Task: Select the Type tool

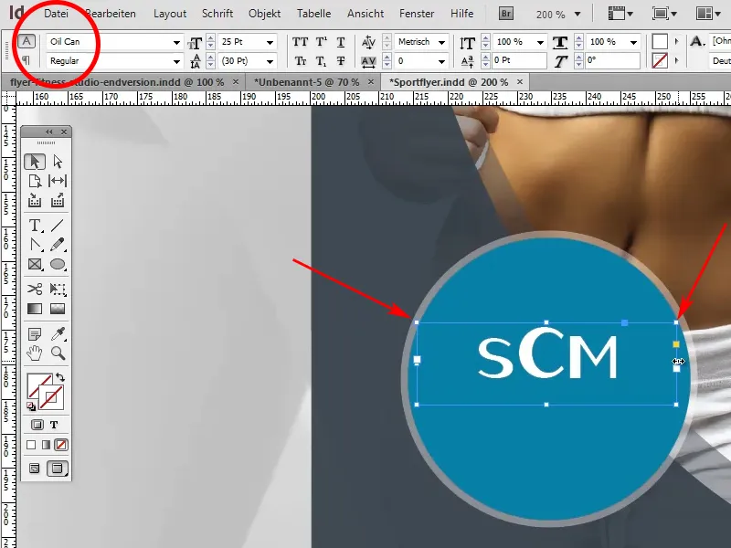Action: tap(35, 226)
